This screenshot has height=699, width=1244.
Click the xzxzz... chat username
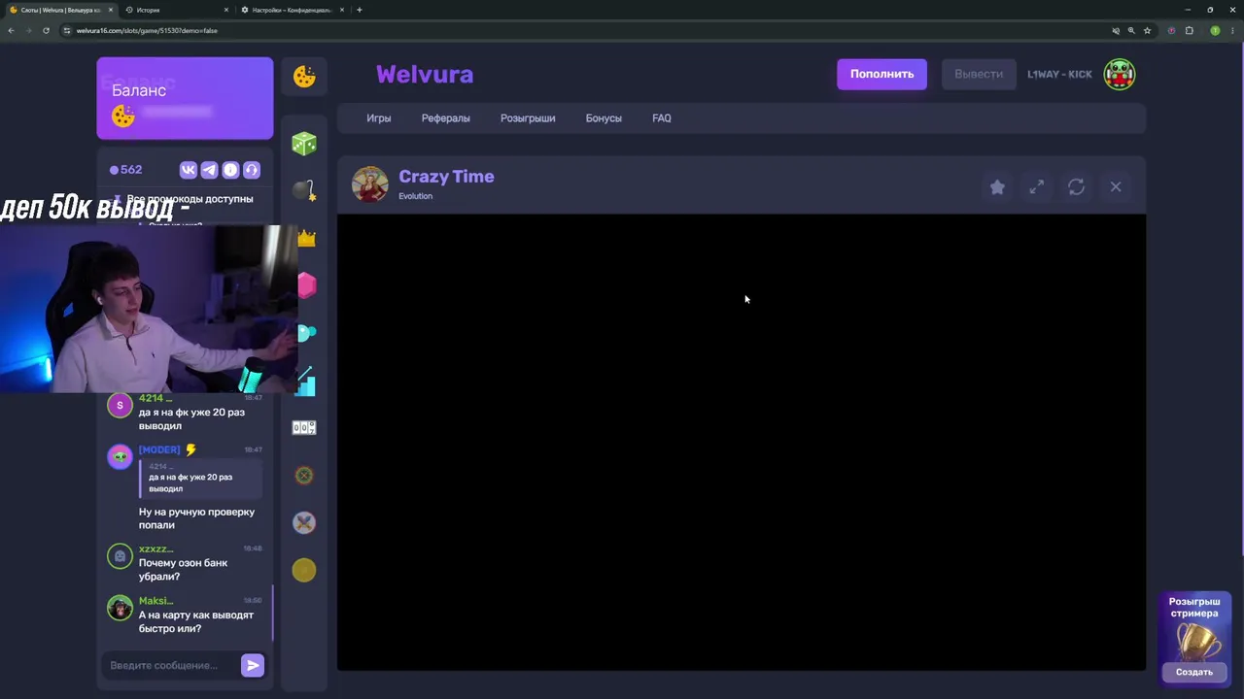[x=156, y=549]
